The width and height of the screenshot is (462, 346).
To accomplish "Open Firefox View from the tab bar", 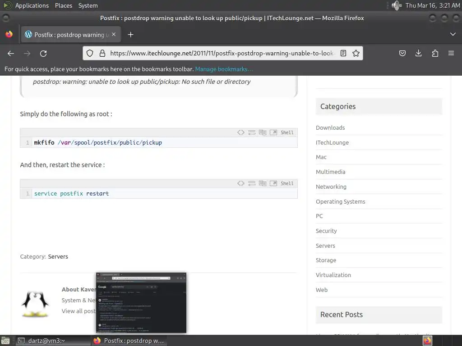I will 9,34.
